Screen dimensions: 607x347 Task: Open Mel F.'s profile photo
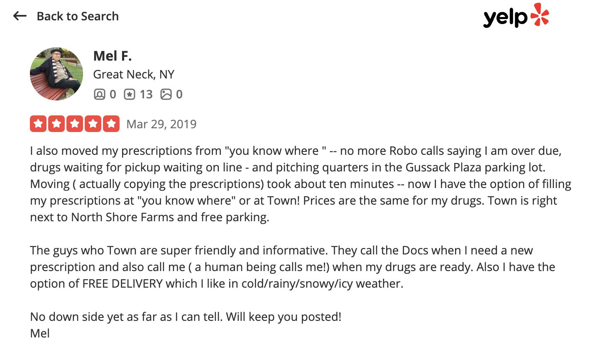point(56,74)
